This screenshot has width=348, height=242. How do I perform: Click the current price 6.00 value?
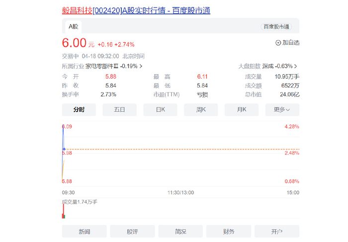point(74,43)
